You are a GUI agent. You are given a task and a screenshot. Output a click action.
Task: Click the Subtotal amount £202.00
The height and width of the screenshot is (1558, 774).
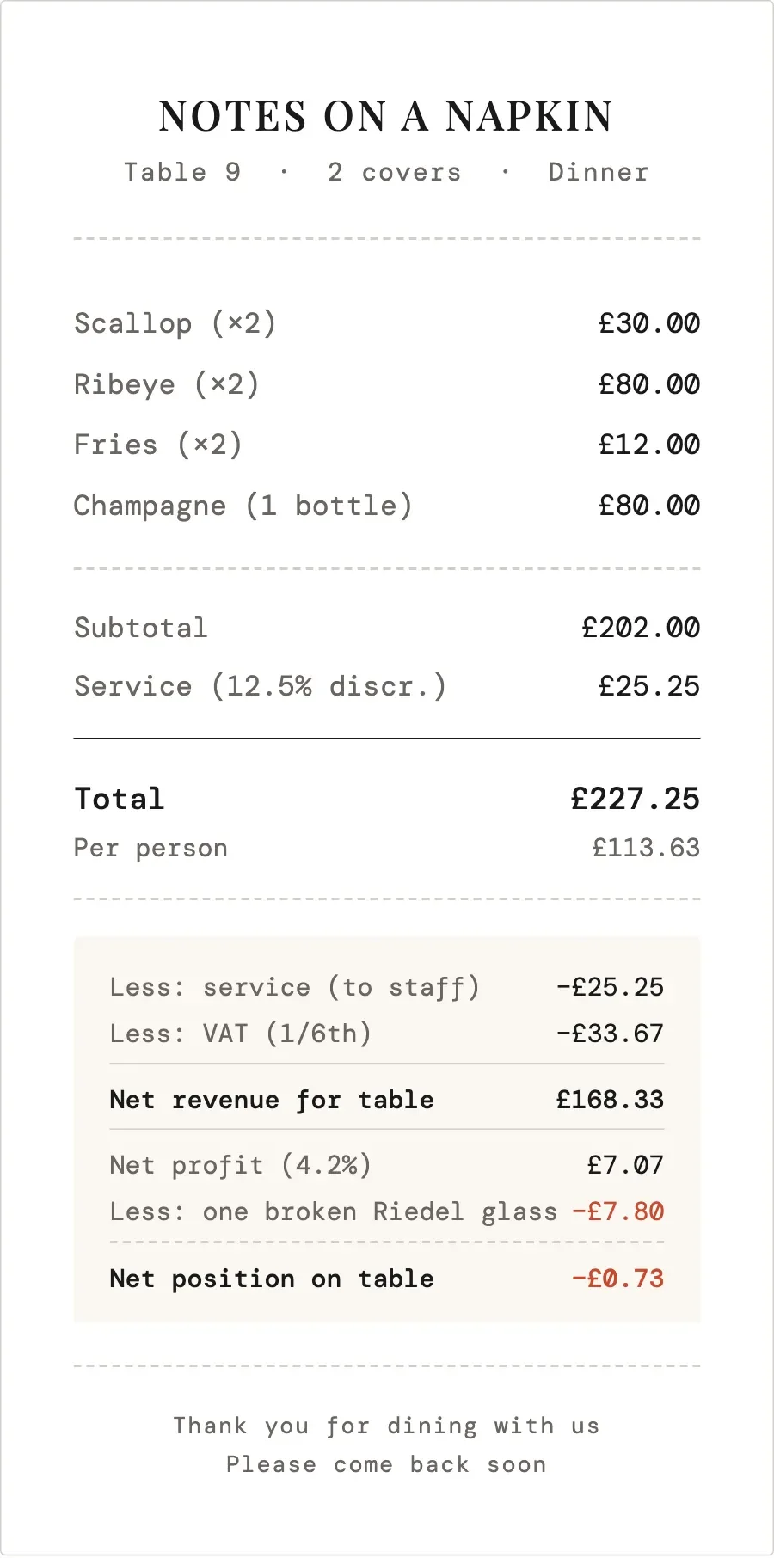pyautogui.click(x=641, y=628)
